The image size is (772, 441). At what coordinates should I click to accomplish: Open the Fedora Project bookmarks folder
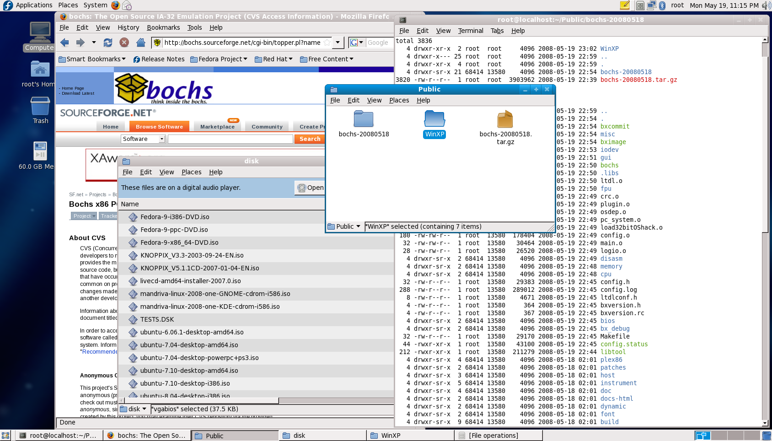(219, 59)
